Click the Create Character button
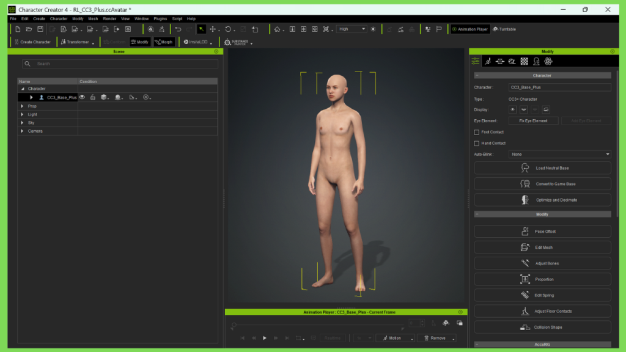 [x=32, y=42]
